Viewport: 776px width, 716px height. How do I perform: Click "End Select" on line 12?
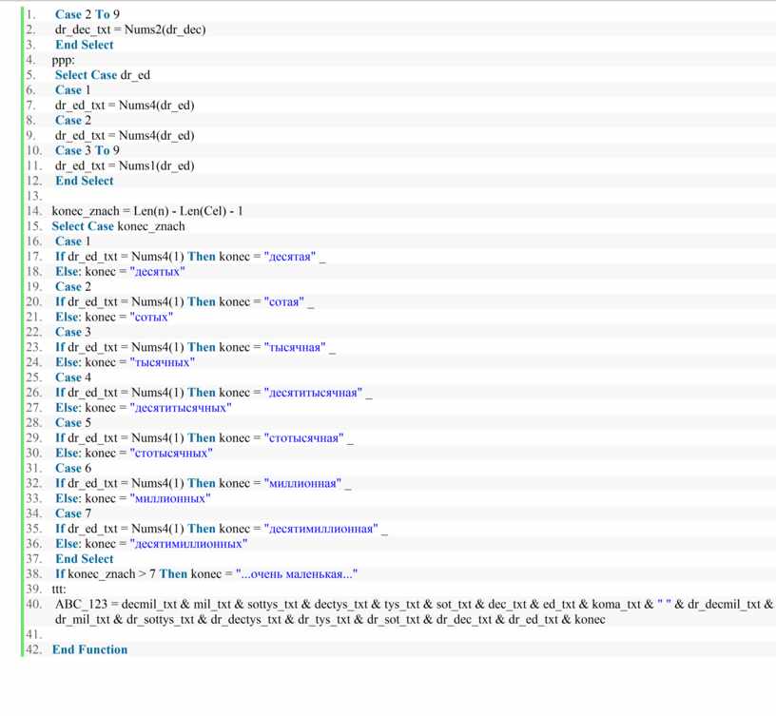click(x=84, y=181)
